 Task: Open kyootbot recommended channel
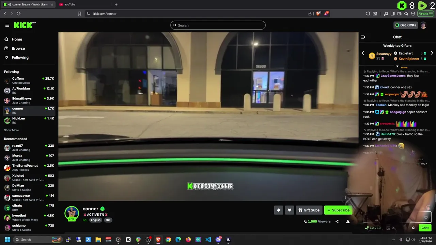pos(29,217)
